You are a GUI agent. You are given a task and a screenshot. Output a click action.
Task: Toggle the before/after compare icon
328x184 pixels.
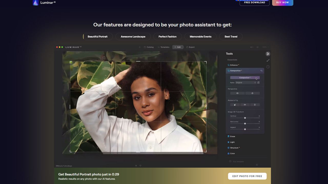click(x=252, y=47)
